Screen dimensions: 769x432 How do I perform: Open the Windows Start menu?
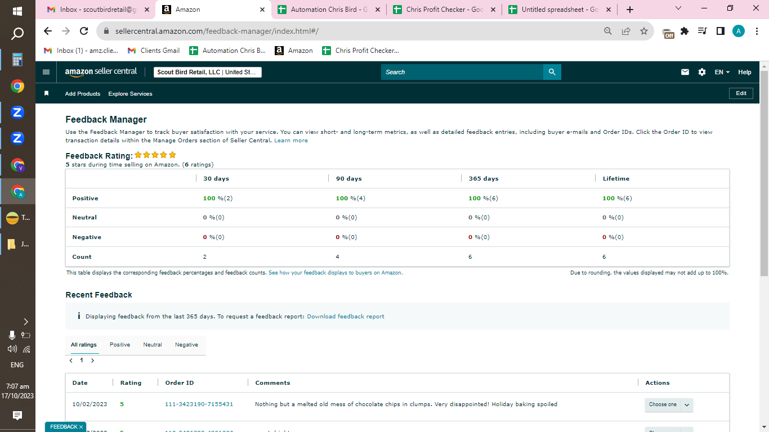point(17,11)
